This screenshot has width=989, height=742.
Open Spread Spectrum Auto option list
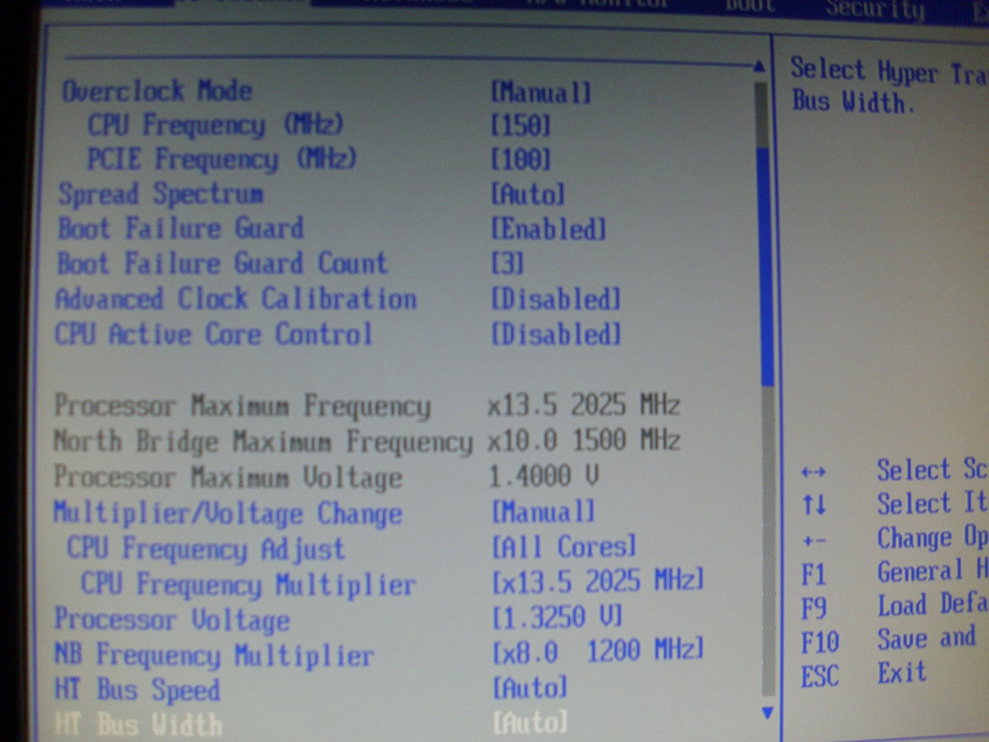click(528, 195)
